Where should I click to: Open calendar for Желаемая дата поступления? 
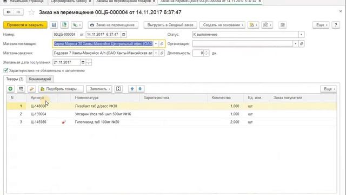tap(83, 62)
